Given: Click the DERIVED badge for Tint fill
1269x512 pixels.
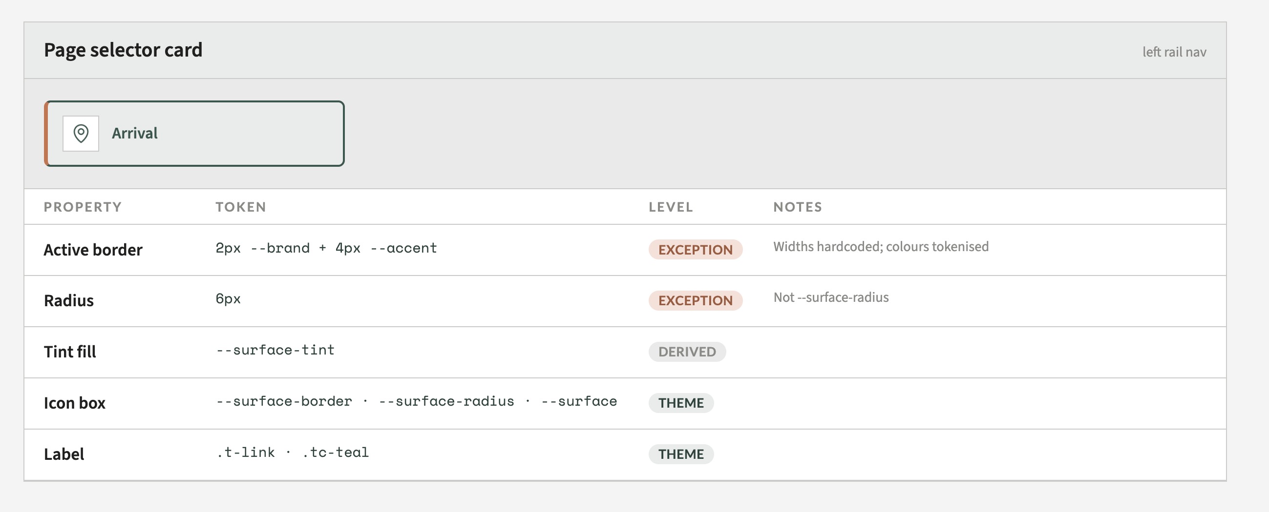Looking at the screenshot, I should tap(687, 352).
